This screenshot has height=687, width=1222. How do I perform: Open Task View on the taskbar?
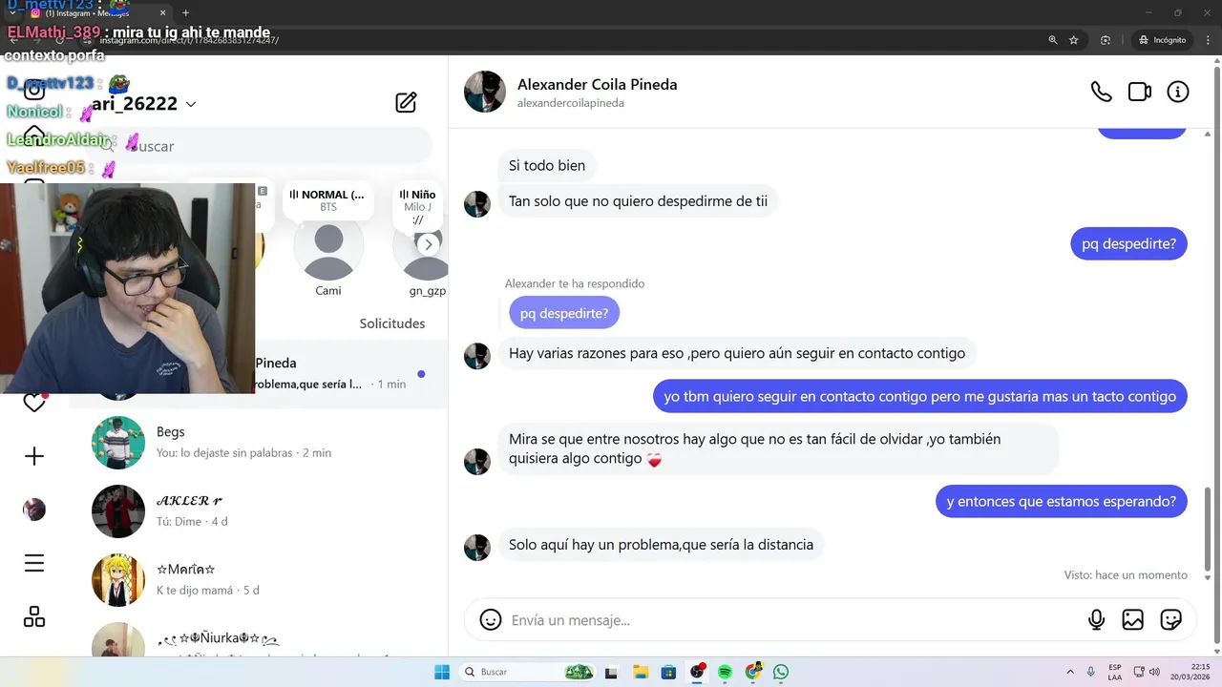coord(612,672)
